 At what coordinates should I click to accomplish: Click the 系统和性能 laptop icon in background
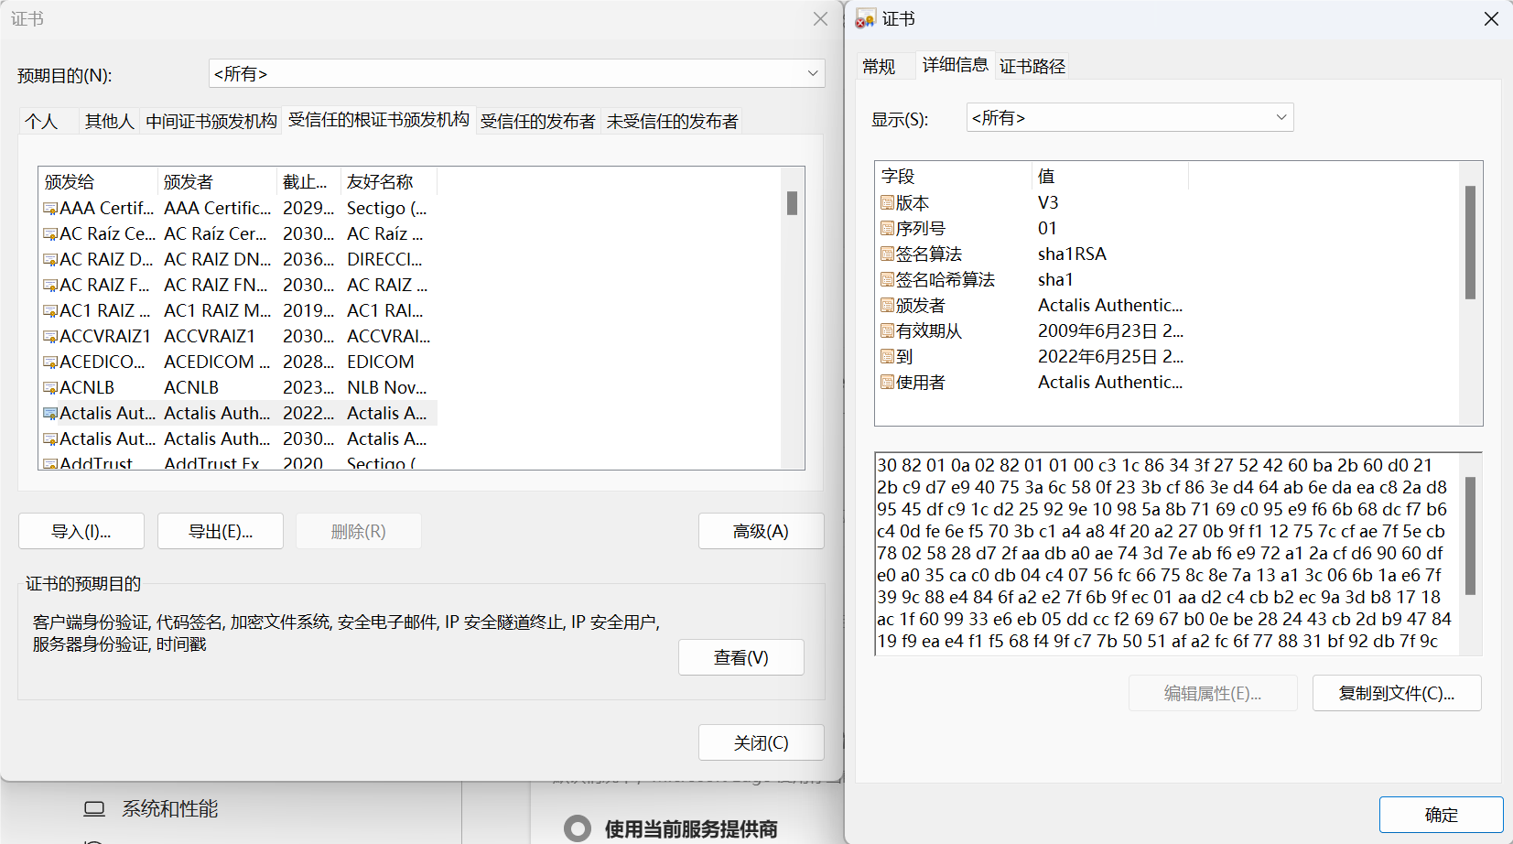tap(94, 809)
